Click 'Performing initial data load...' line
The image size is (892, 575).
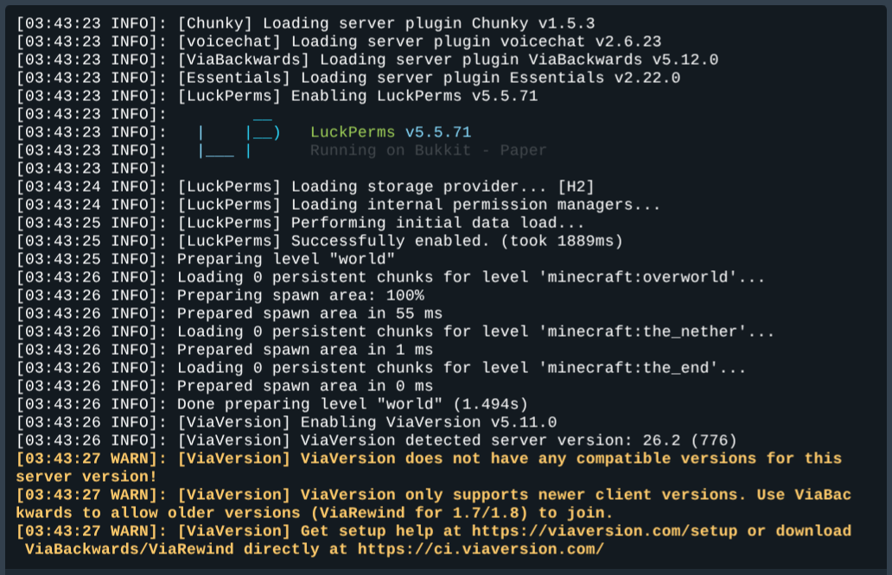(x=301, y=224)
